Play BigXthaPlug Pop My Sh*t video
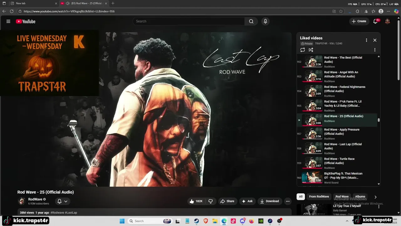401x226 pixels. point(337,178)
